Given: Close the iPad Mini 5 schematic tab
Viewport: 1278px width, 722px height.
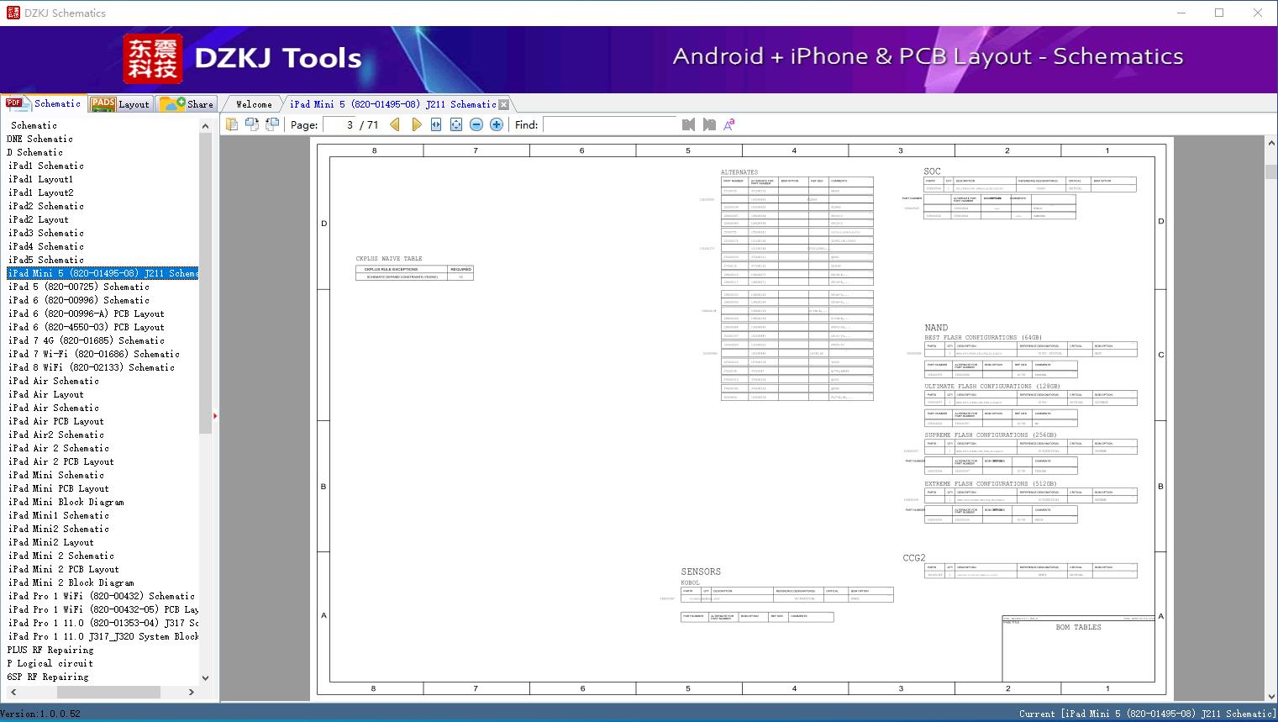Looking at the screenshot, I should point(504,105).
